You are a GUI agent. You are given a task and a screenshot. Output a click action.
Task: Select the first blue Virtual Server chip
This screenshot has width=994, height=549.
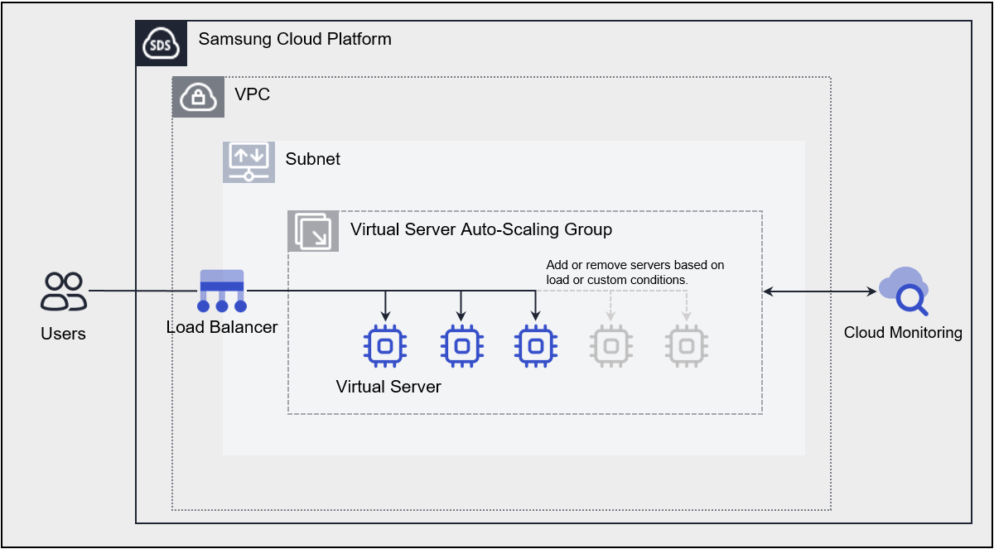click(384, 346)
